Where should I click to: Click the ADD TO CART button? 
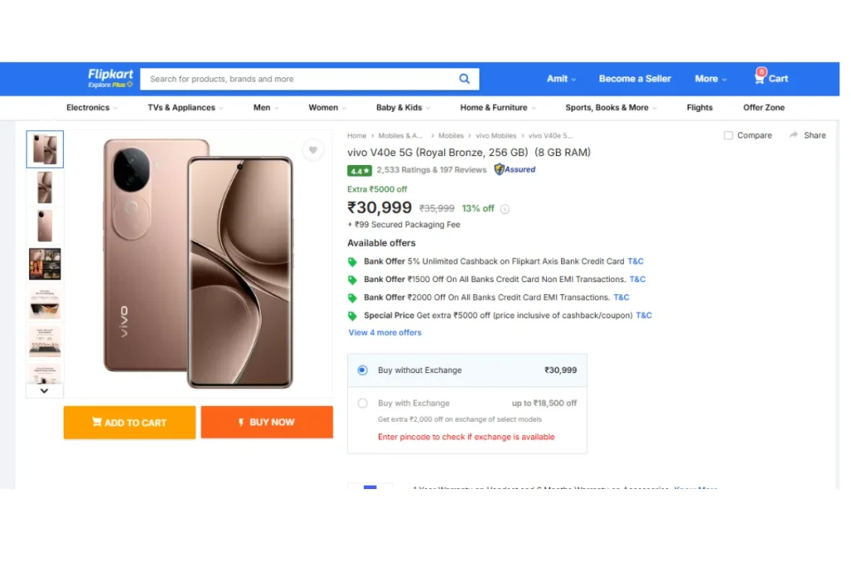pos(130,423)
